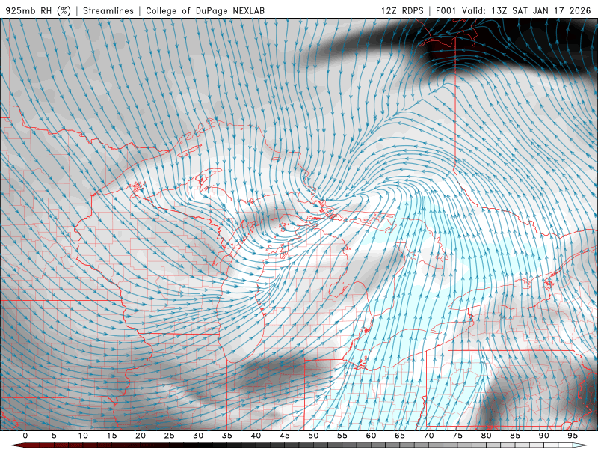Click the 45 value on the RH scale
The height and width of the screenshot is (449, 598).
285,436
